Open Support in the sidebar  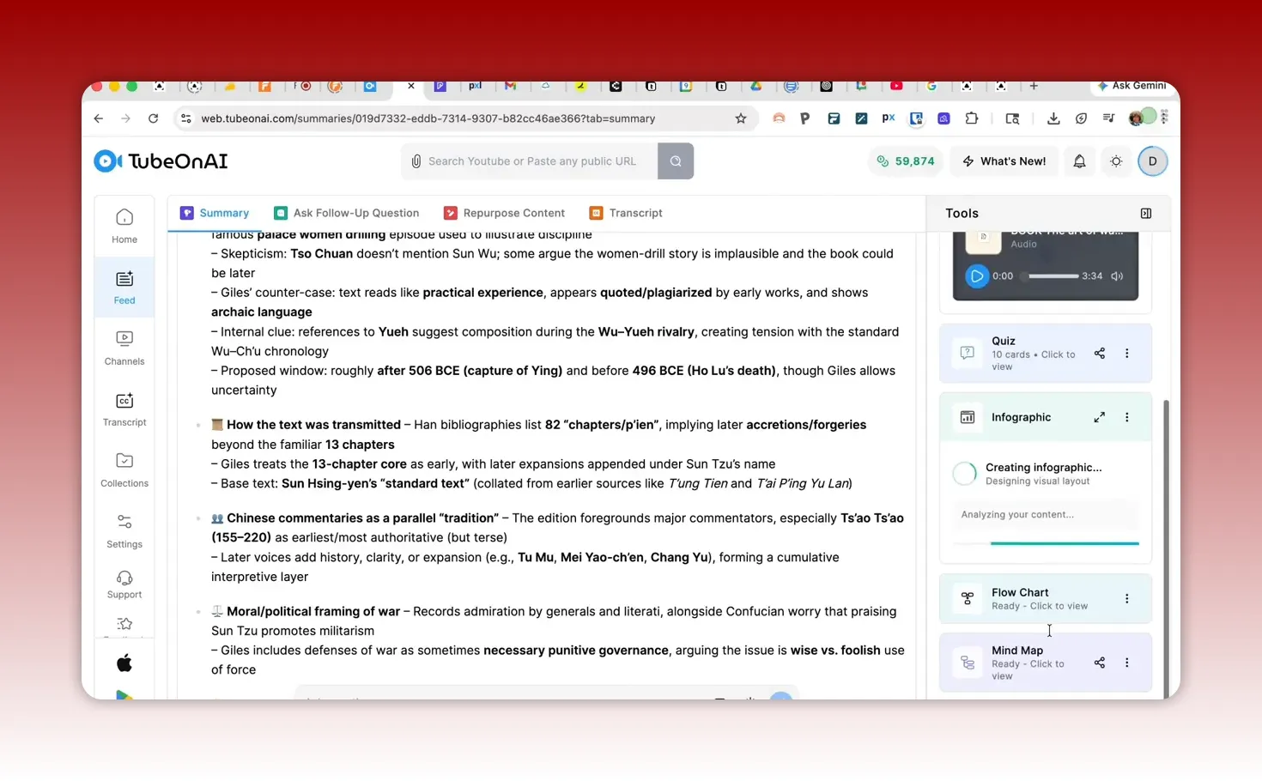click(x=124, y=584)
